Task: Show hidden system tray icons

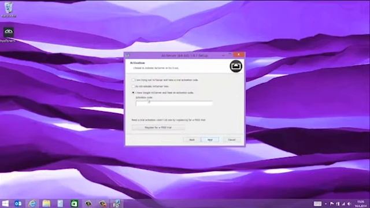Action: click(x=325, y=204)
